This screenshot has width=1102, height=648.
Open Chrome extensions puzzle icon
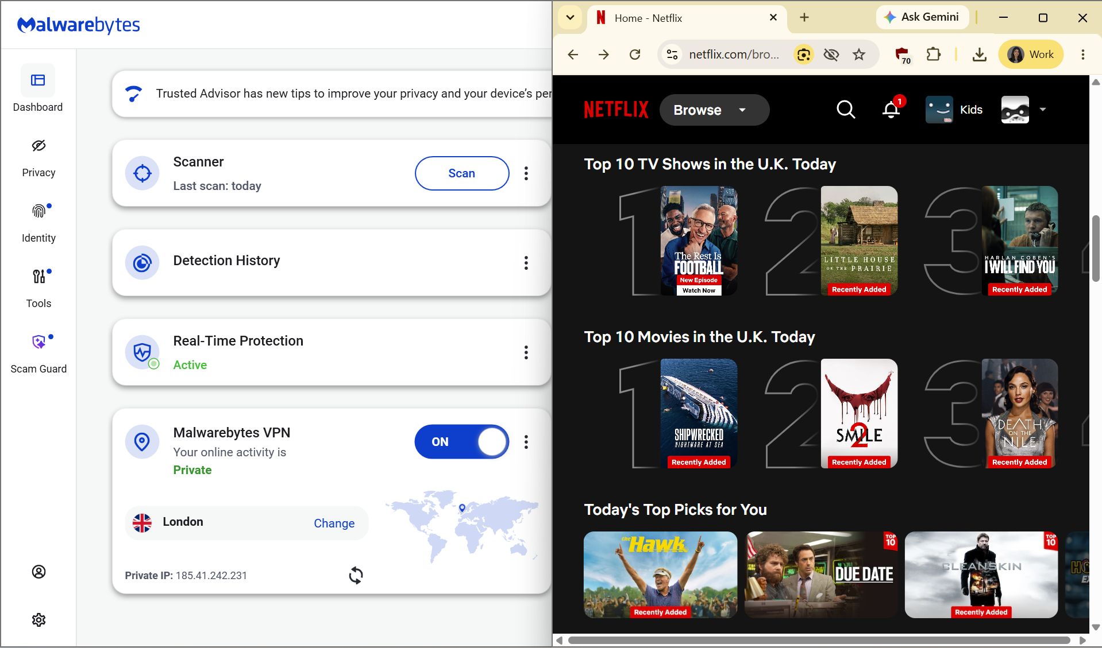tap(934, 55)
